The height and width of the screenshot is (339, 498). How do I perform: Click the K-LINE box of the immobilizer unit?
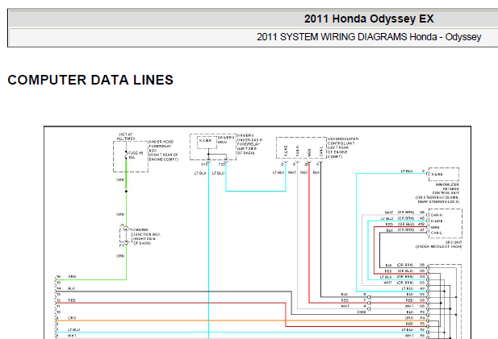point(444,174)
